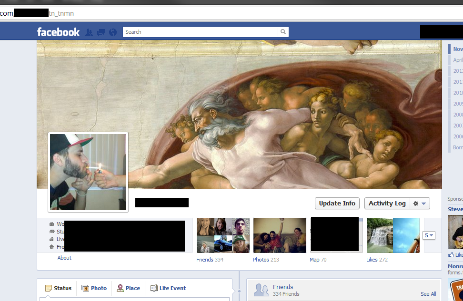
Task: Open the Activity Log
Action: pyautogui.click(x=387, y=203)
